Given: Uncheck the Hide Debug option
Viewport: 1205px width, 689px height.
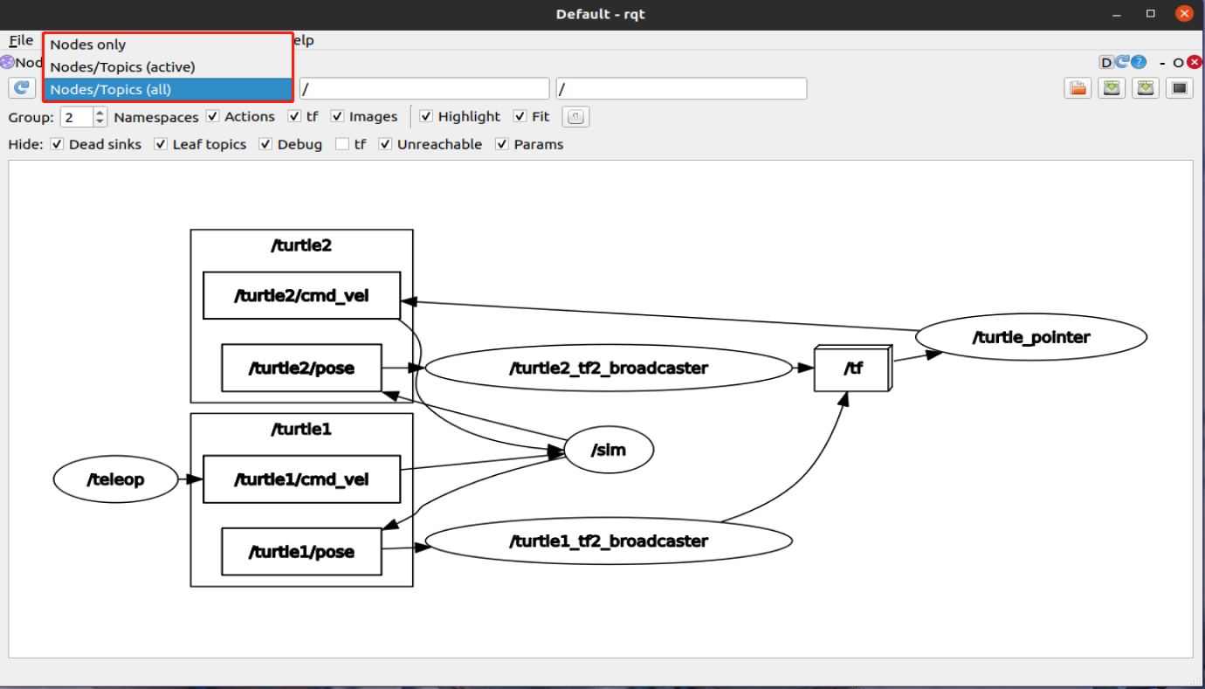Looking at the screenshot, I should [265, 144].
